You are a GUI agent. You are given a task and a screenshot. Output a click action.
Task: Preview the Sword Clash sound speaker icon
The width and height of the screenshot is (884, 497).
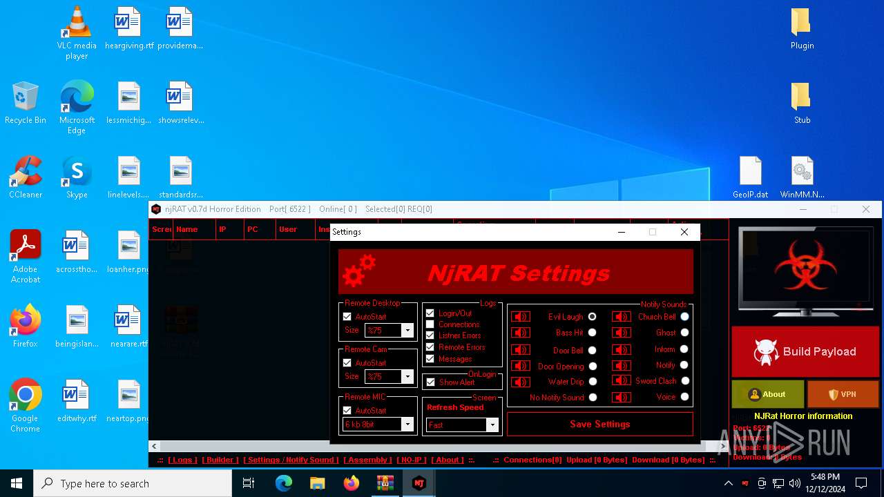tap(621, 380)
